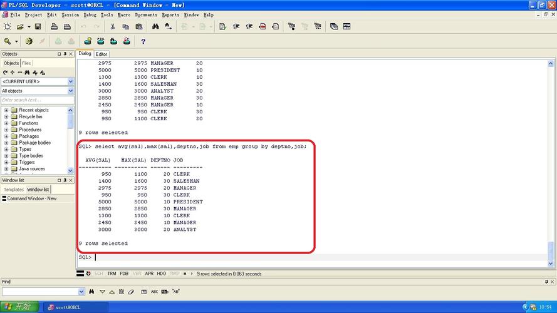Toggle the VER verify option

coord(137,274)
